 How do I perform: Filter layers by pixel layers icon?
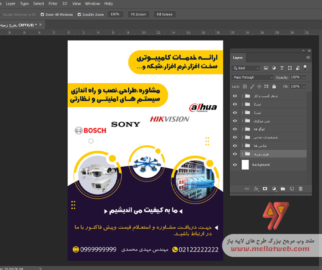click(x=266, y=68)
